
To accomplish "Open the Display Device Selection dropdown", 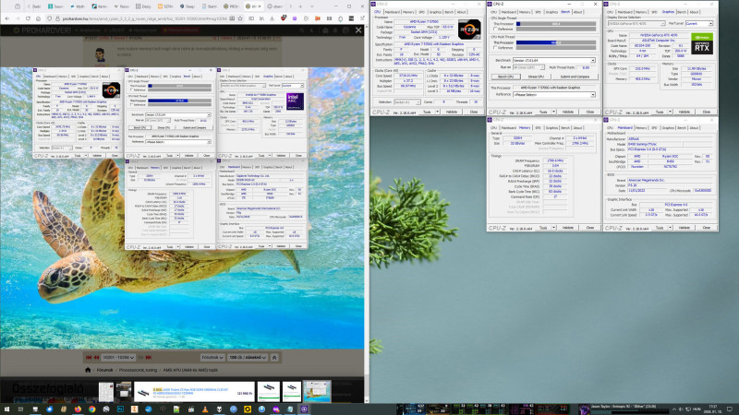I will click(x=636, y=23).
